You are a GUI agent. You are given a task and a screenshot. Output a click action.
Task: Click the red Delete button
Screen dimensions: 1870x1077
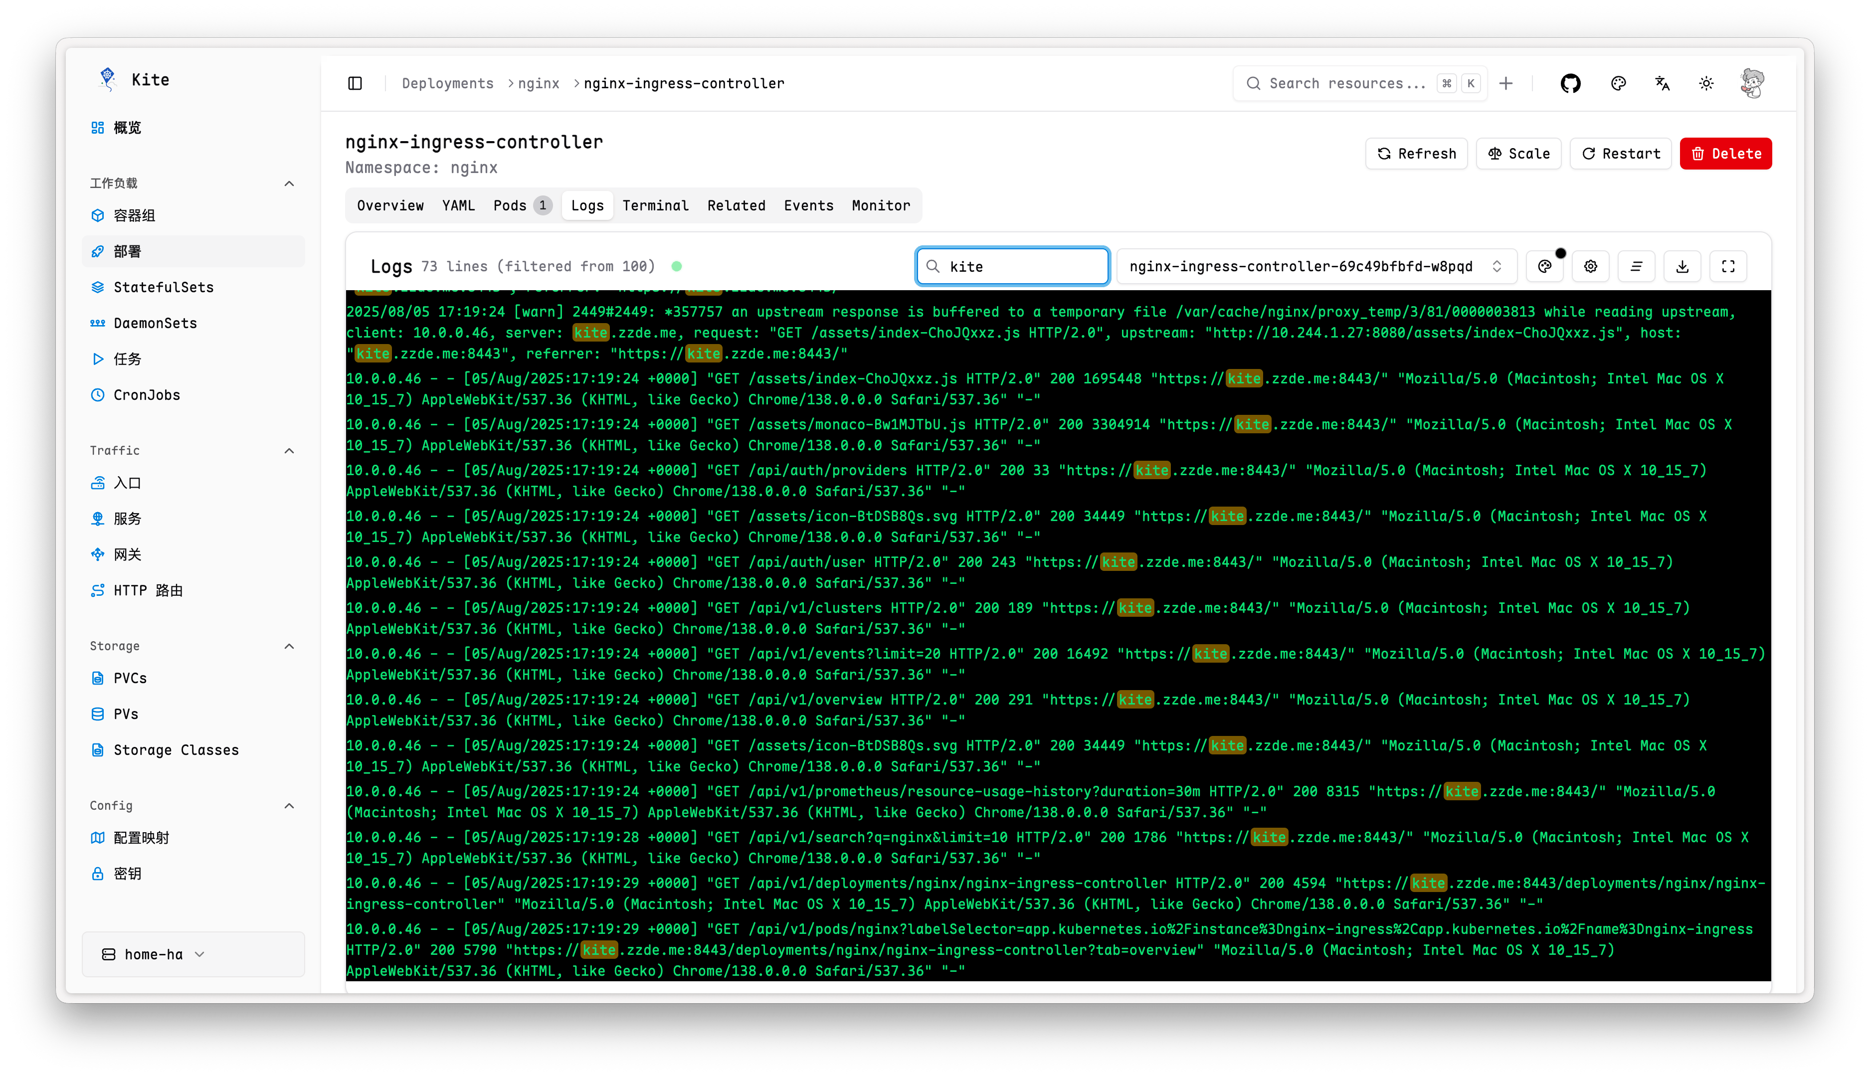pos(1725,154)
